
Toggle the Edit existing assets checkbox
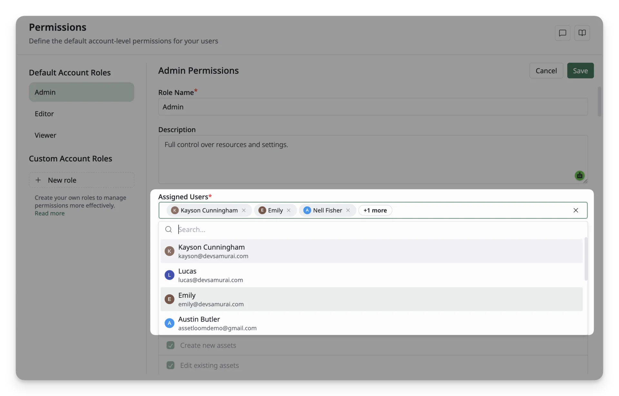click(x=171, y=365)
